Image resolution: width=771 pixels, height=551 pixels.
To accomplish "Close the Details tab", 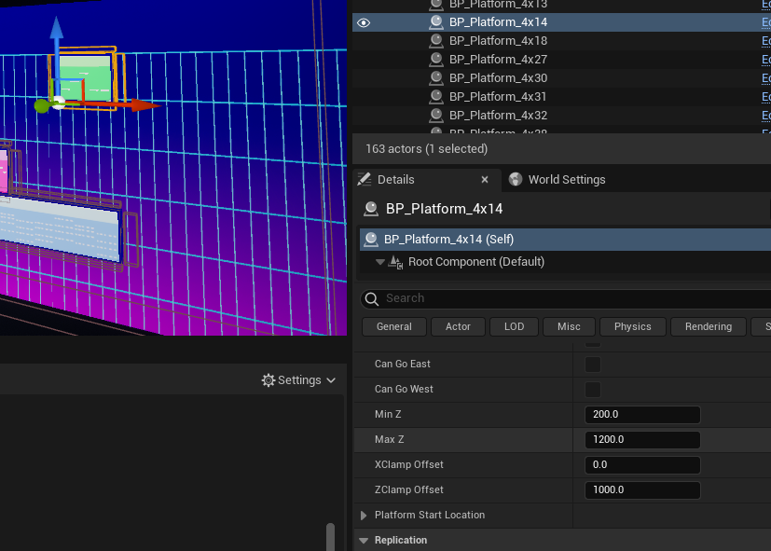I will (x=485, y=179).
